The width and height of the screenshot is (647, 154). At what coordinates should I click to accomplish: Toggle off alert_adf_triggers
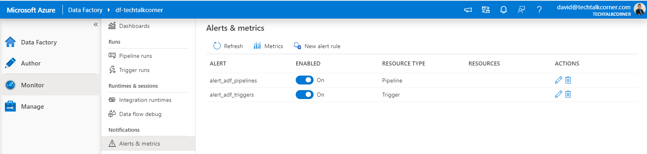pyautogui.click(x=305, y=95)
